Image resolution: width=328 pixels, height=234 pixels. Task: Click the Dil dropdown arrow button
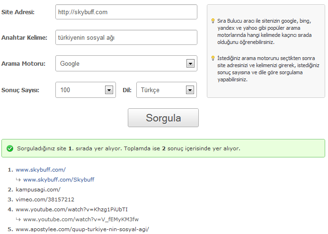coord(190,90)
